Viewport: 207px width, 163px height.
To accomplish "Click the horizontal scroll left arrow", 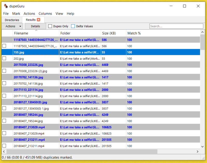I will coord(4,152).
